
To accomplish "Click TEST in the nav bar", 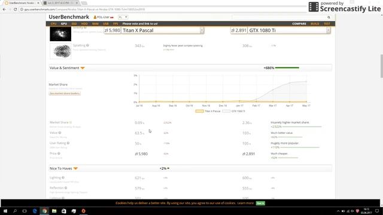I will pos(327,24).
